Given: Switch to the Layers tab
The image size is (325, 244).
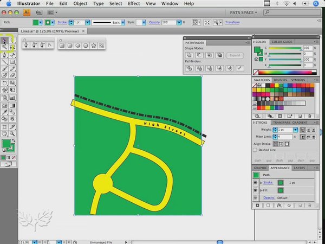Looking at the screenshot, I should point(300,168).
